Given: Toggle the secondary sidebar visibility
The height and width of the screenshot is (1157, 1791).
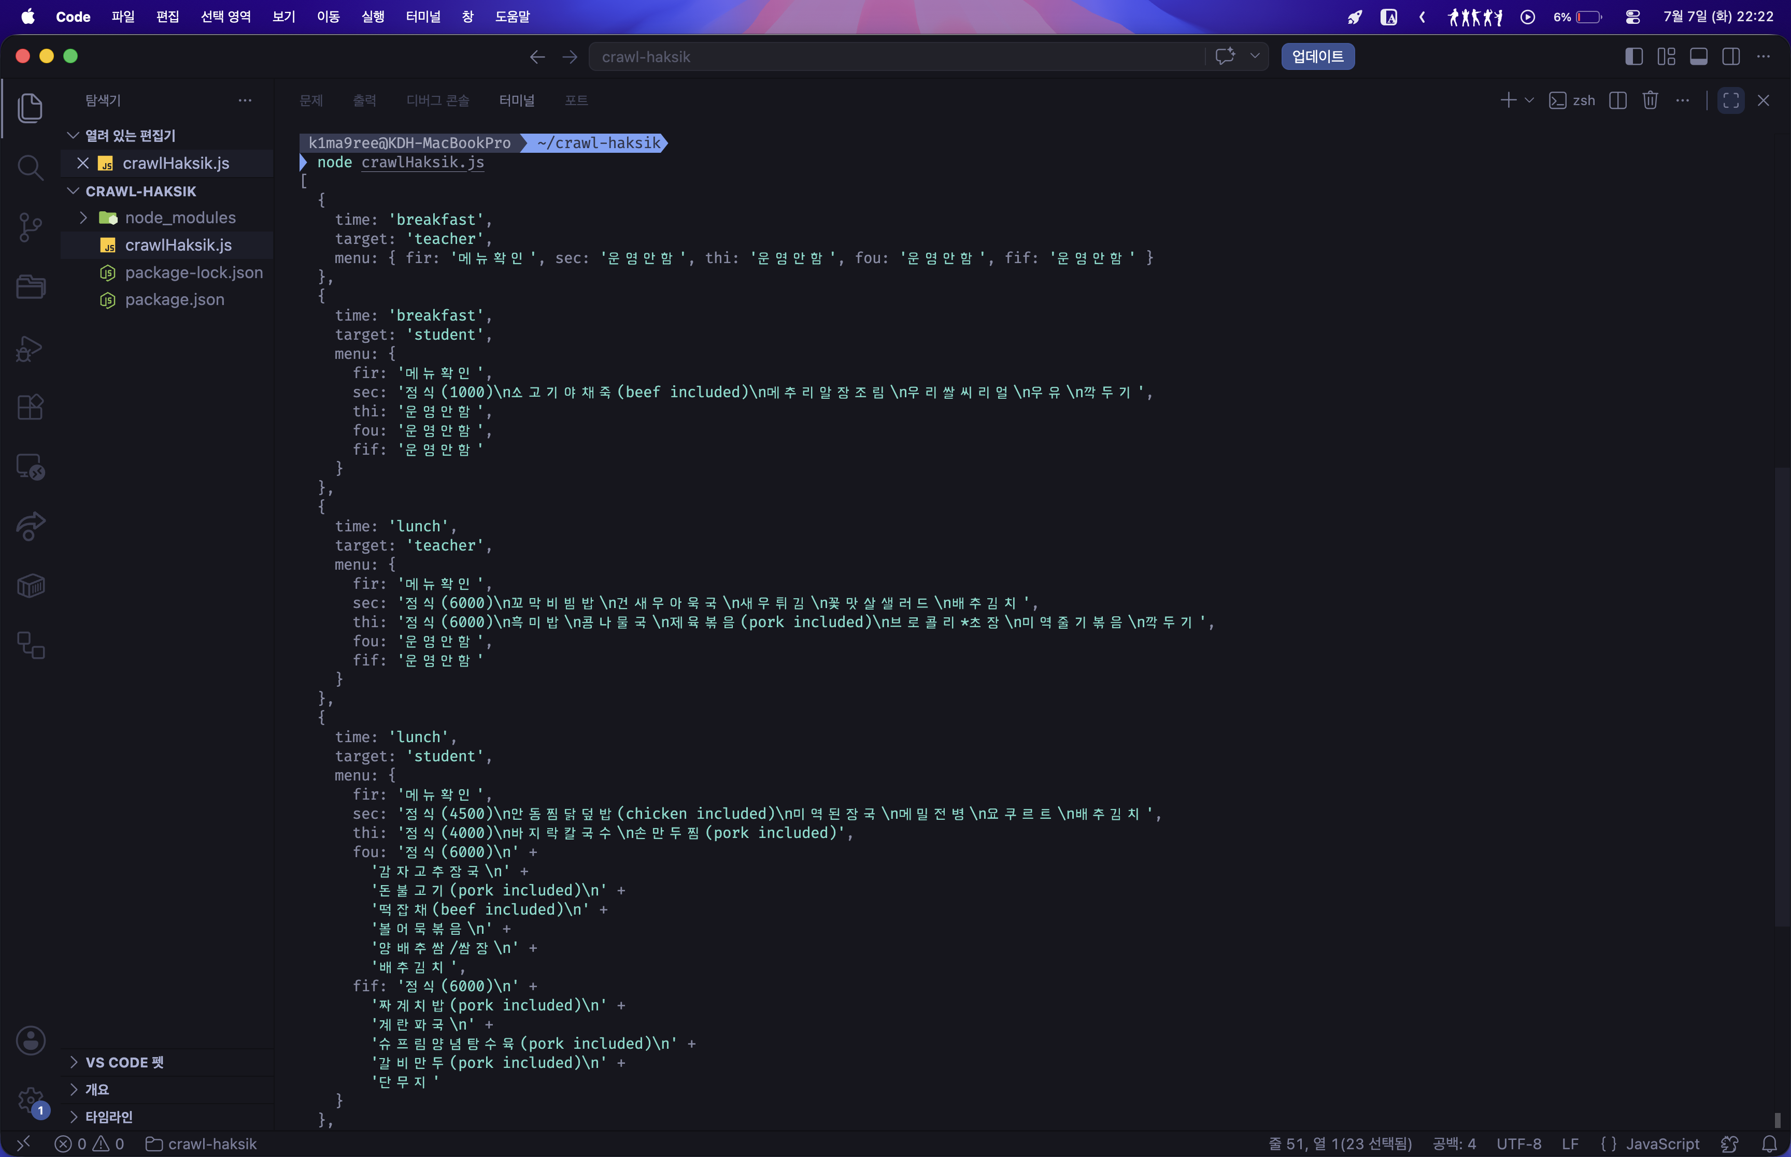Looking at the screenshot, I should click(x=1731, y=56).
